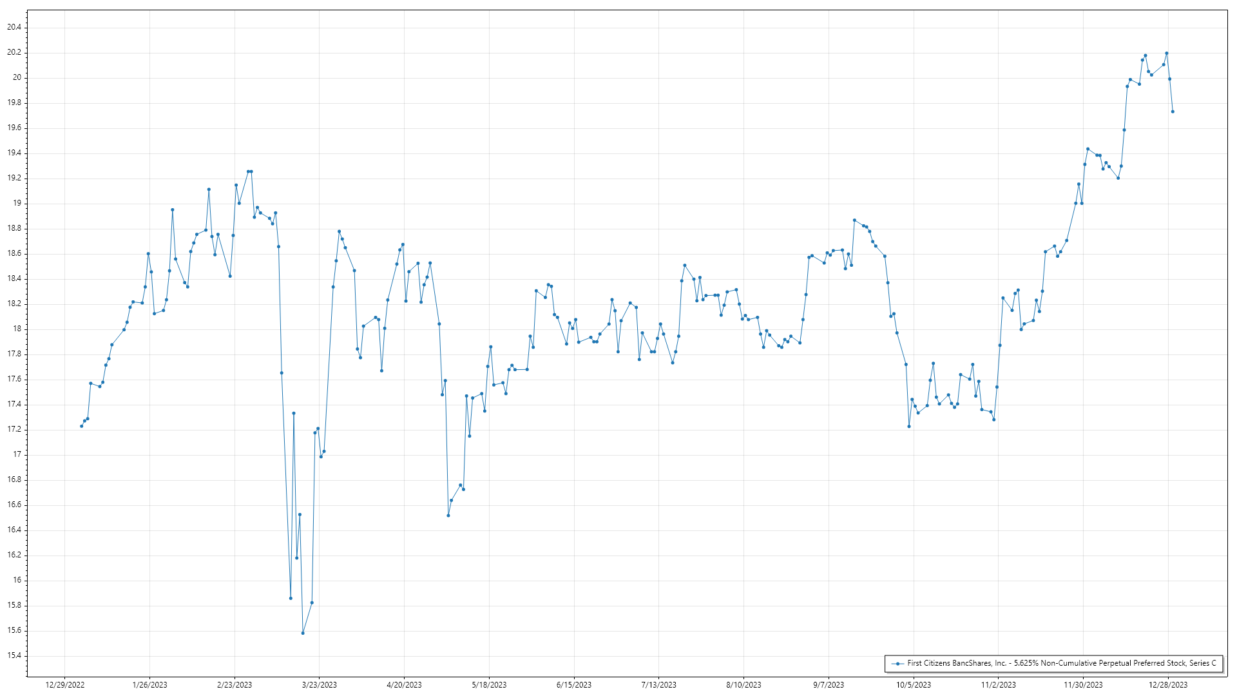Click the 20.4 y-axis value label

pyautogui.click(x=14, y=27)
